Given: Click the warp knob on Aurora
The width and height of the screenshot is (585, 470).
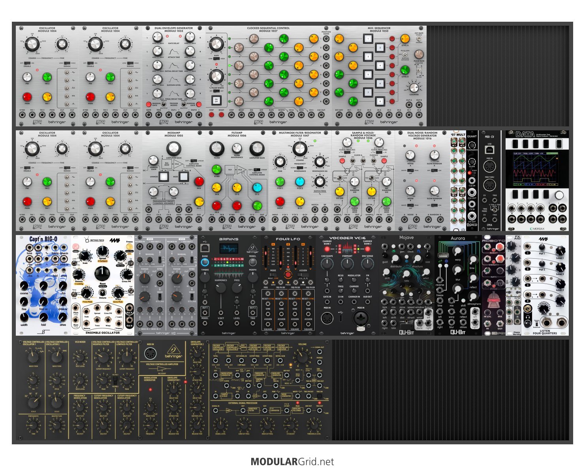Looking at the screenshot, I should point(457,251).
